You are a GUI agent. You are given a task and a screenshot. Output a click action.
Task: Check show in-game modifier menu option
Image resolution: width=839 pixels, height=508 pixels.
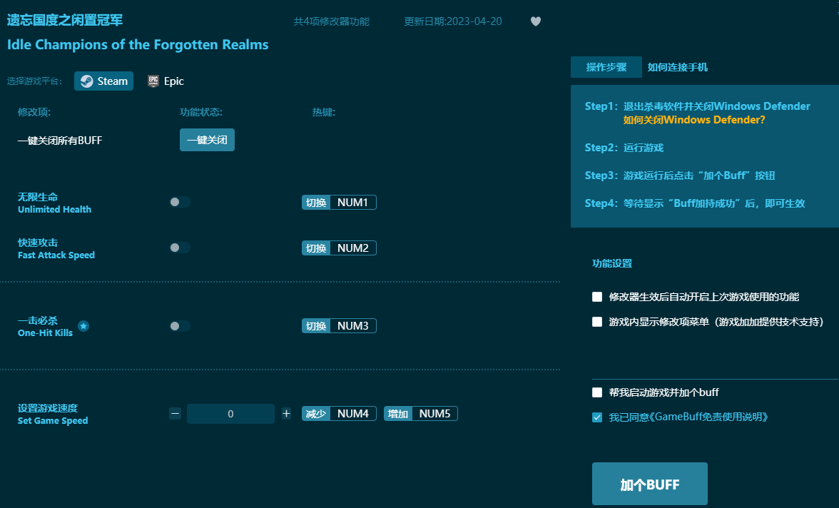(x=597, y=322)
